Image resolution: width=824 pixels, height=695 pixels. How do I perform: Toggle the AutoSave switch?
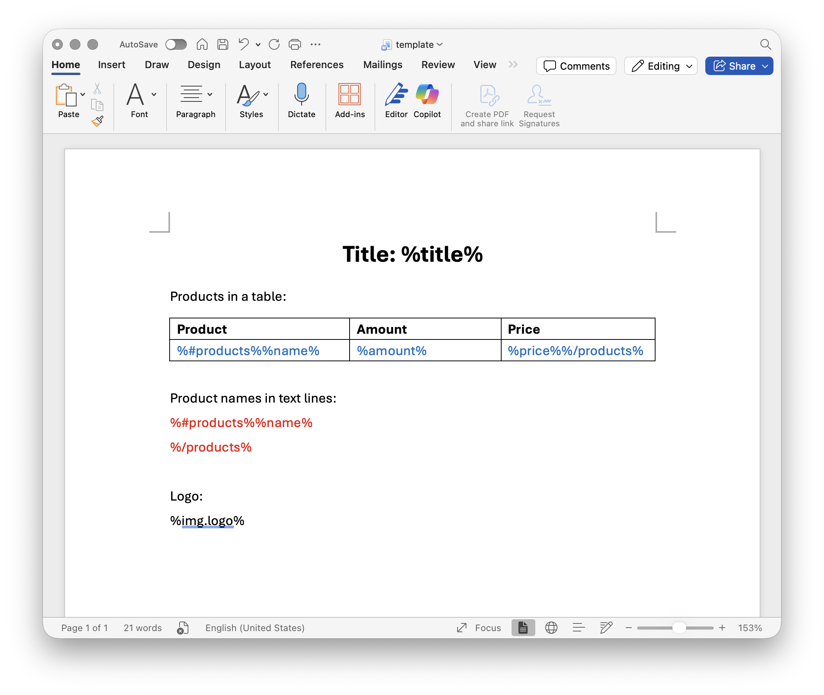[x=176, y=44]
